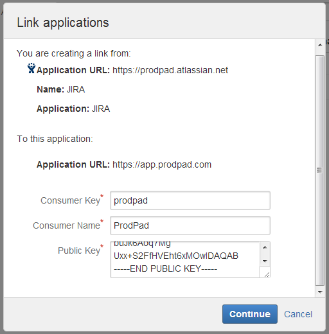This screenshot has height=334, width=329.
Task: Click the Consumer Key label
Action: tap(70, 200)
